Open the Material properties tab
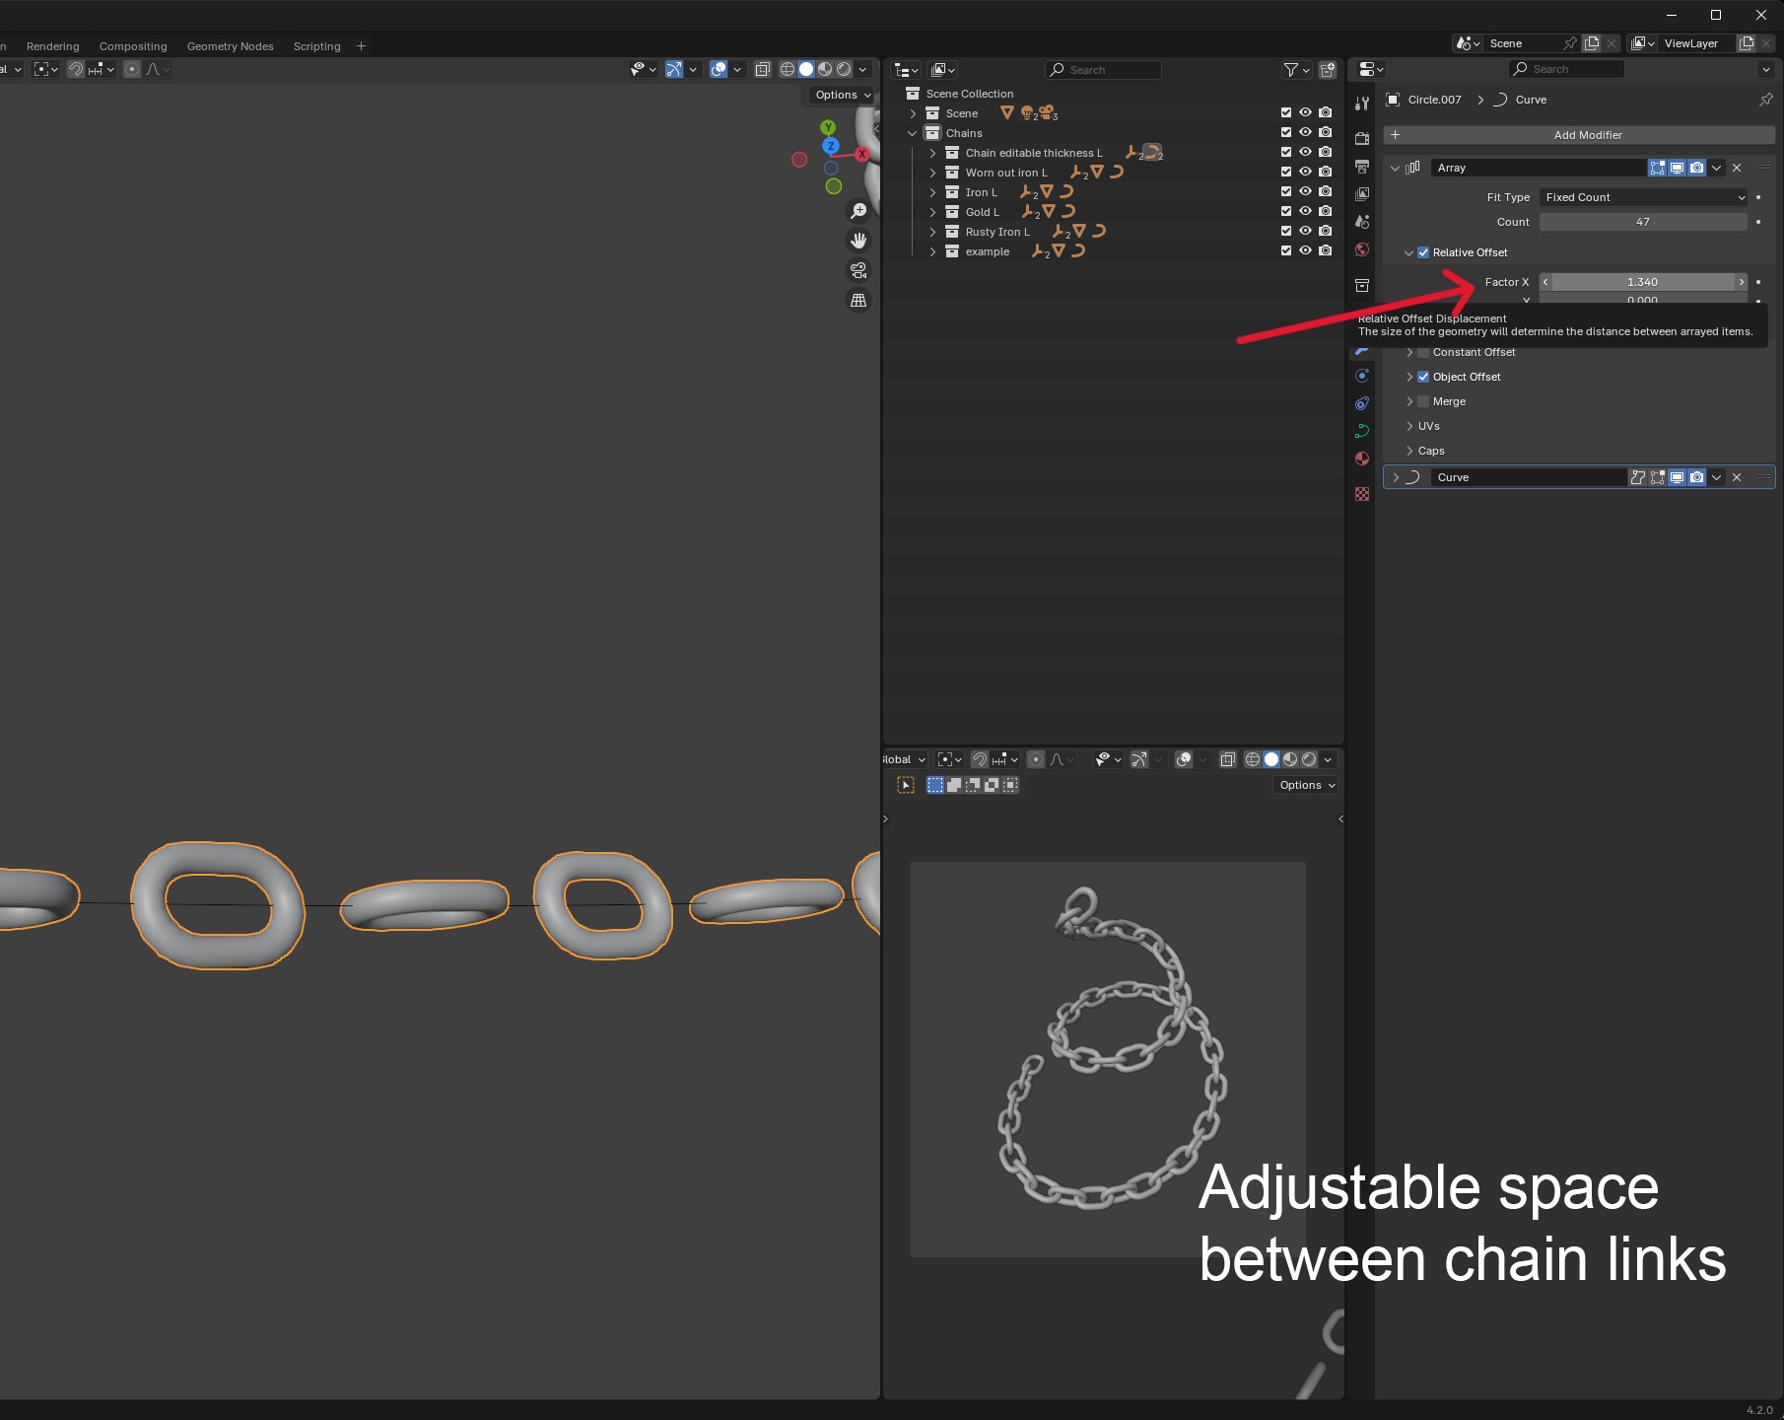Viewport: 1784px width, 1420px height. 1362,459
